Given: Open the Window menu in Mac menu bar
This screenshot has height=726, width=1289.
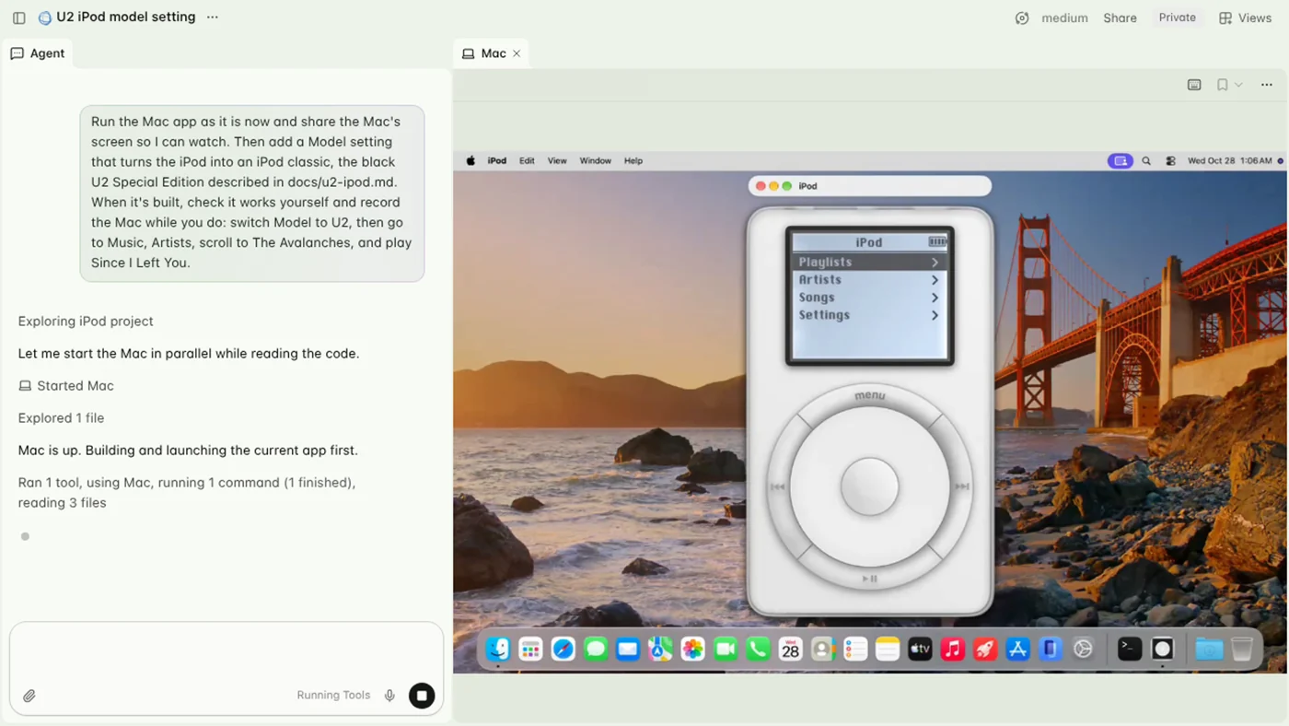Looking at the screenshot, I should coord(595,160).
